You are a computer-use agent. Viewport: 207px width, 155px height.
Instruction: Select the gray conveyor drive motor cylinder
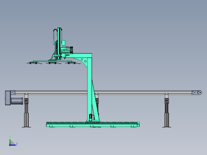click(x=17, y=101)
